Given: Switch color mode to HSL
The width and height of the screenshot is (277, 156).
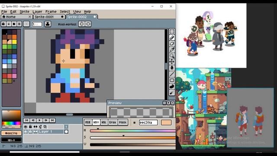Looking at the screenshot, I should pos(104,122).
